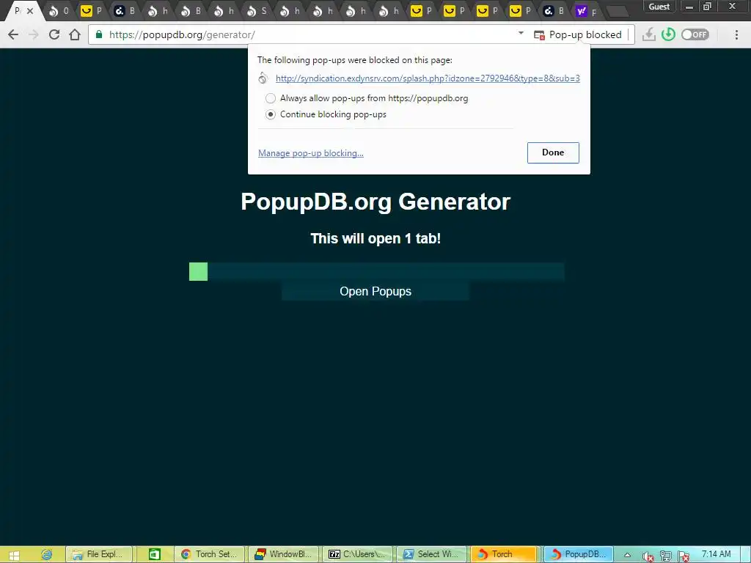Click the muted volume tray icon
This screenshot has height=563, width=751.
(x=648, y=556)
